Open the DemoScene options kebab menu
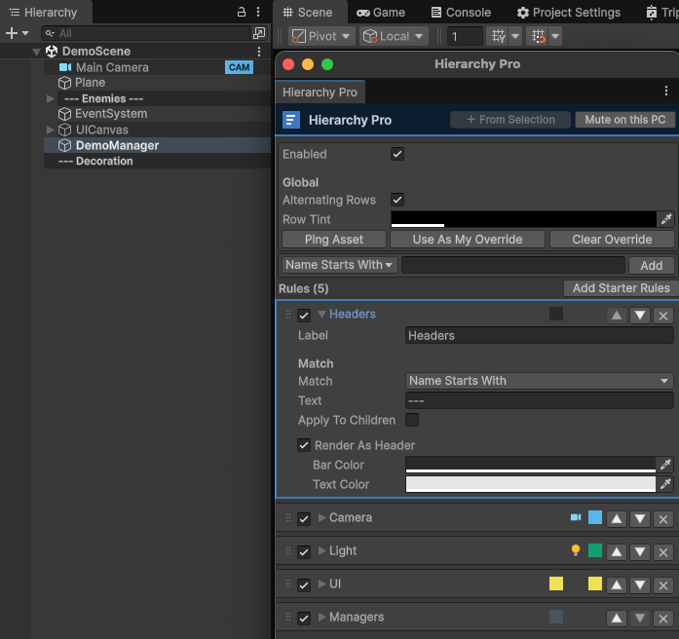Screen dimensions: 679x639 point(259,52)
